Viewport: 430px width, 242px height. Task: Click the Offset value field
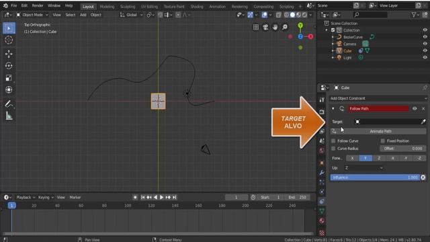(x=403, y=149)
